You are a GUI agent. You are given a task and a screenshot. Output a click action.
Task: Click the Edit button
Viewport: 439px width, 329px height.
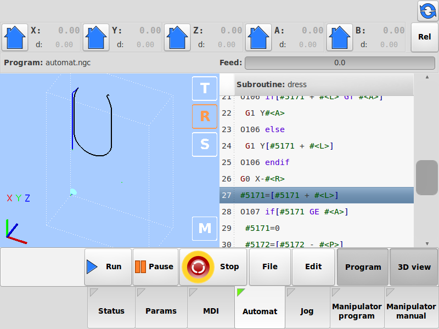pyautogui.click(x=313, y=267)
